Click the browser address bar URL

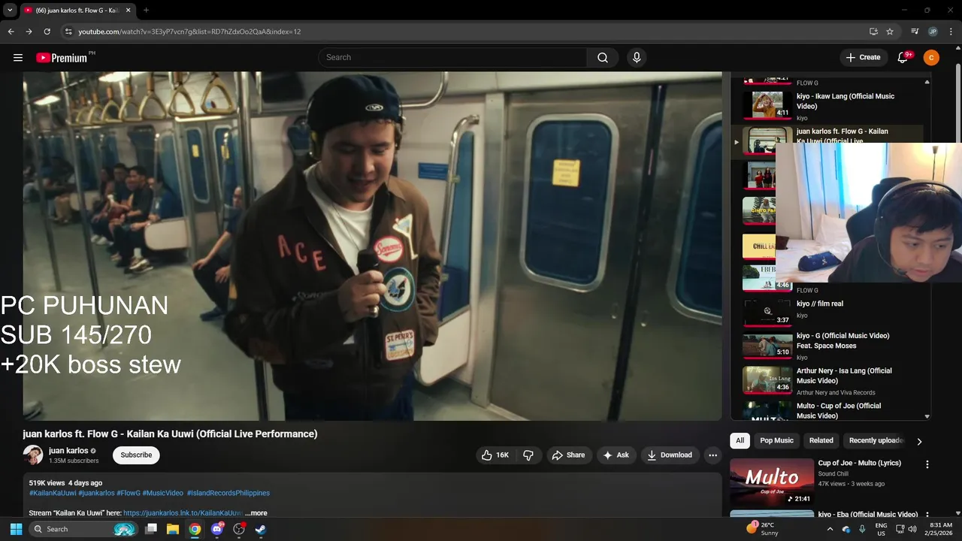point(189,32)
